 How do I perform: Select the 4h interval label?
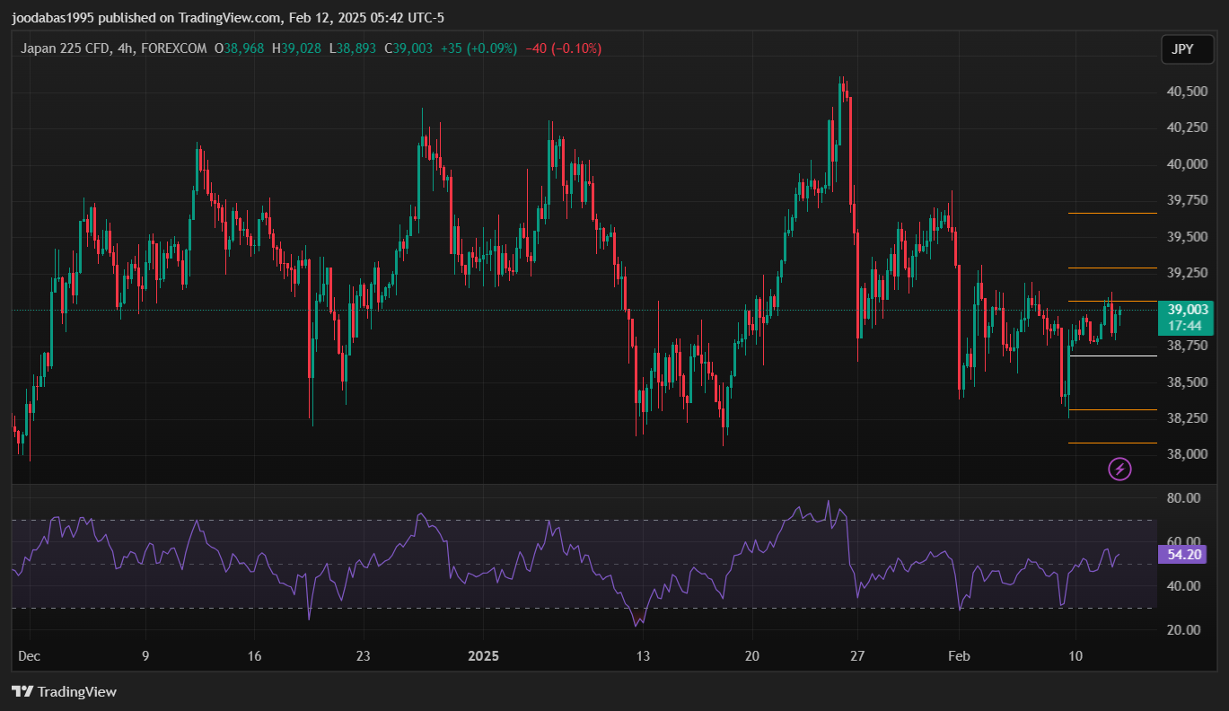125,48
